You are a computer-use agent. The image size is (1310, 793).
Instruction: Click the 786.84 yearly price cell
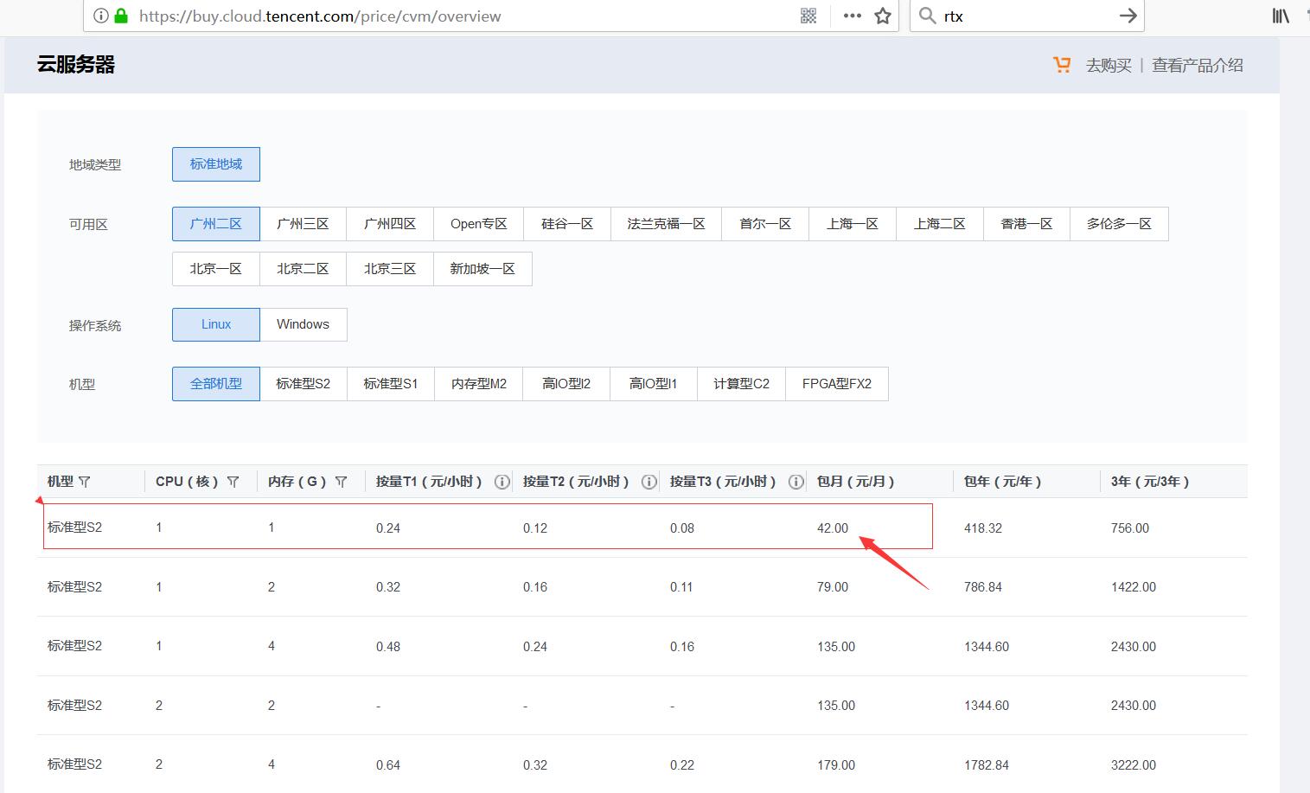click(x=983, y=587)
